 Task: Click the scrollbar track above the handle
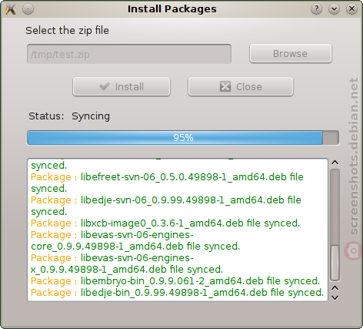tap(335, 207)
